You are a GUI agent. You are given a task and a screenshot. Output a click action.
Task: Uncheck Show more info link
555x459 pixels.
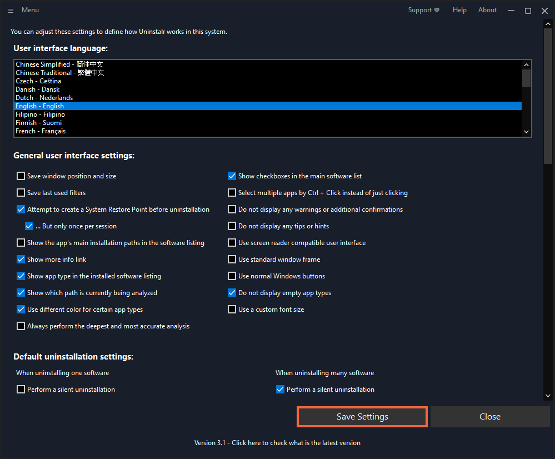[x=21, y=260]
